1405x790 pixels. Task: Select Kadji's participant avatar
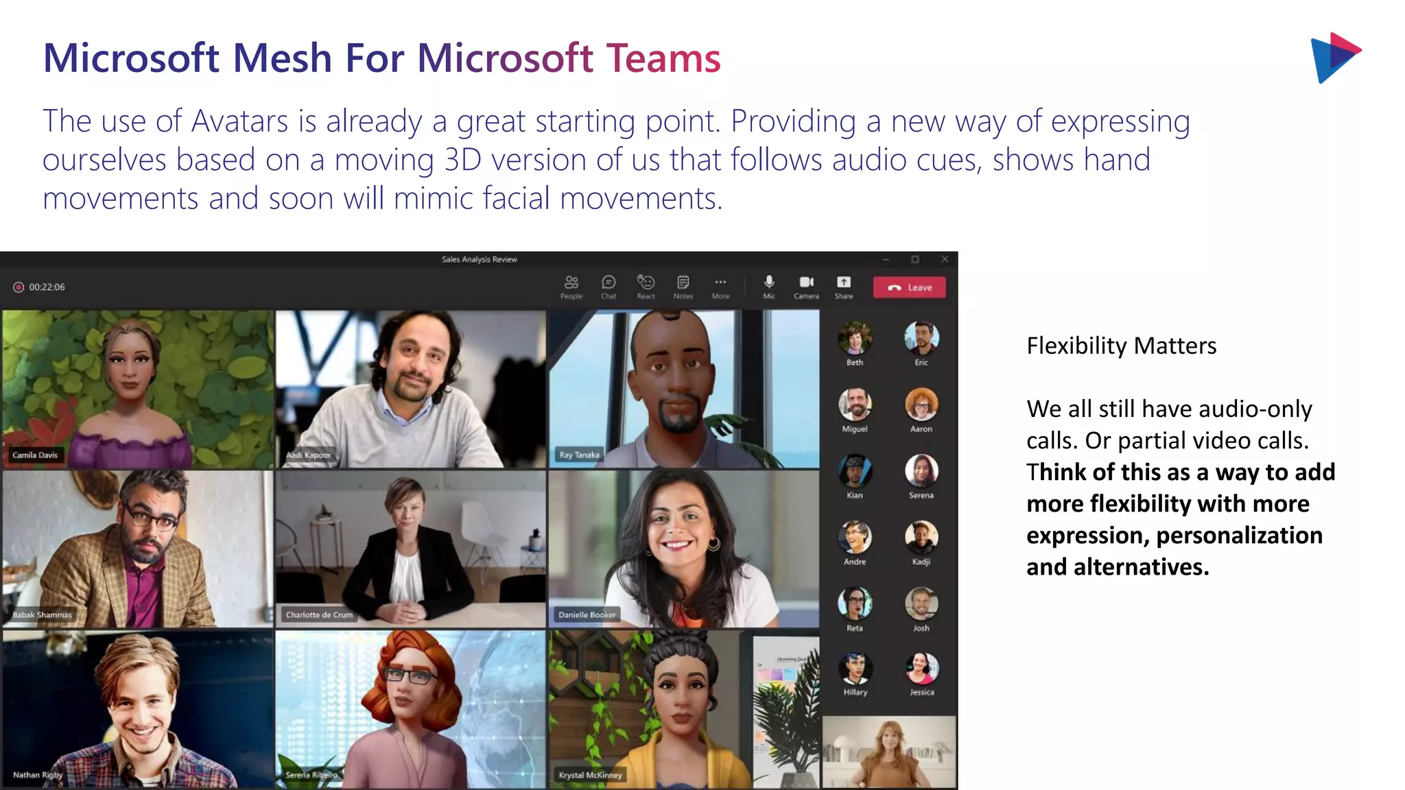point(921,538)
